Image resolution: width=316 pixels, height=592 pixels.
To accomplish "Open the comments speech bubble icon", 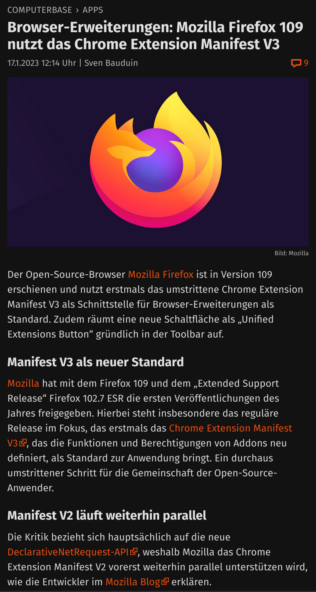I will (x=296, y=63).
